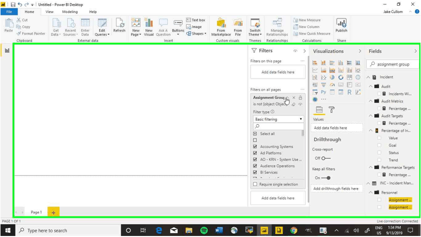Collapse the Filters pane with its chevron
Screen dimensions: 421x237
pos(304,51)
